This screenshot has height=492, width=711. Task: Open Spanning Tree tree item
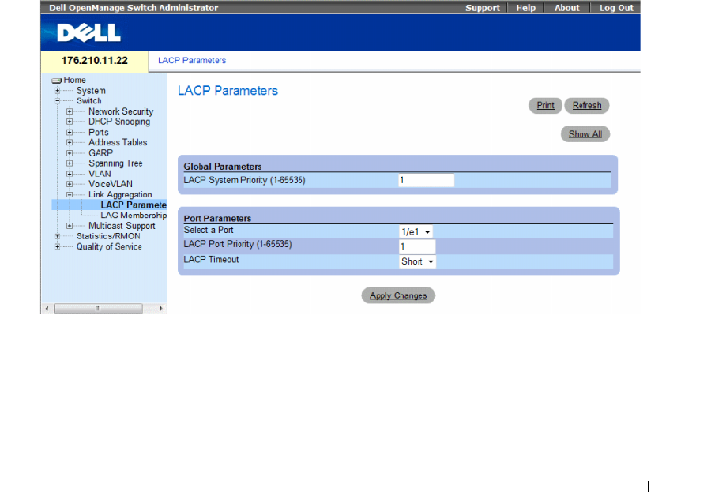115,163
